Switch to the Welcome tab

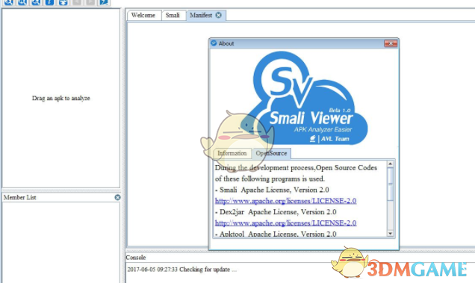click(143, 15)
